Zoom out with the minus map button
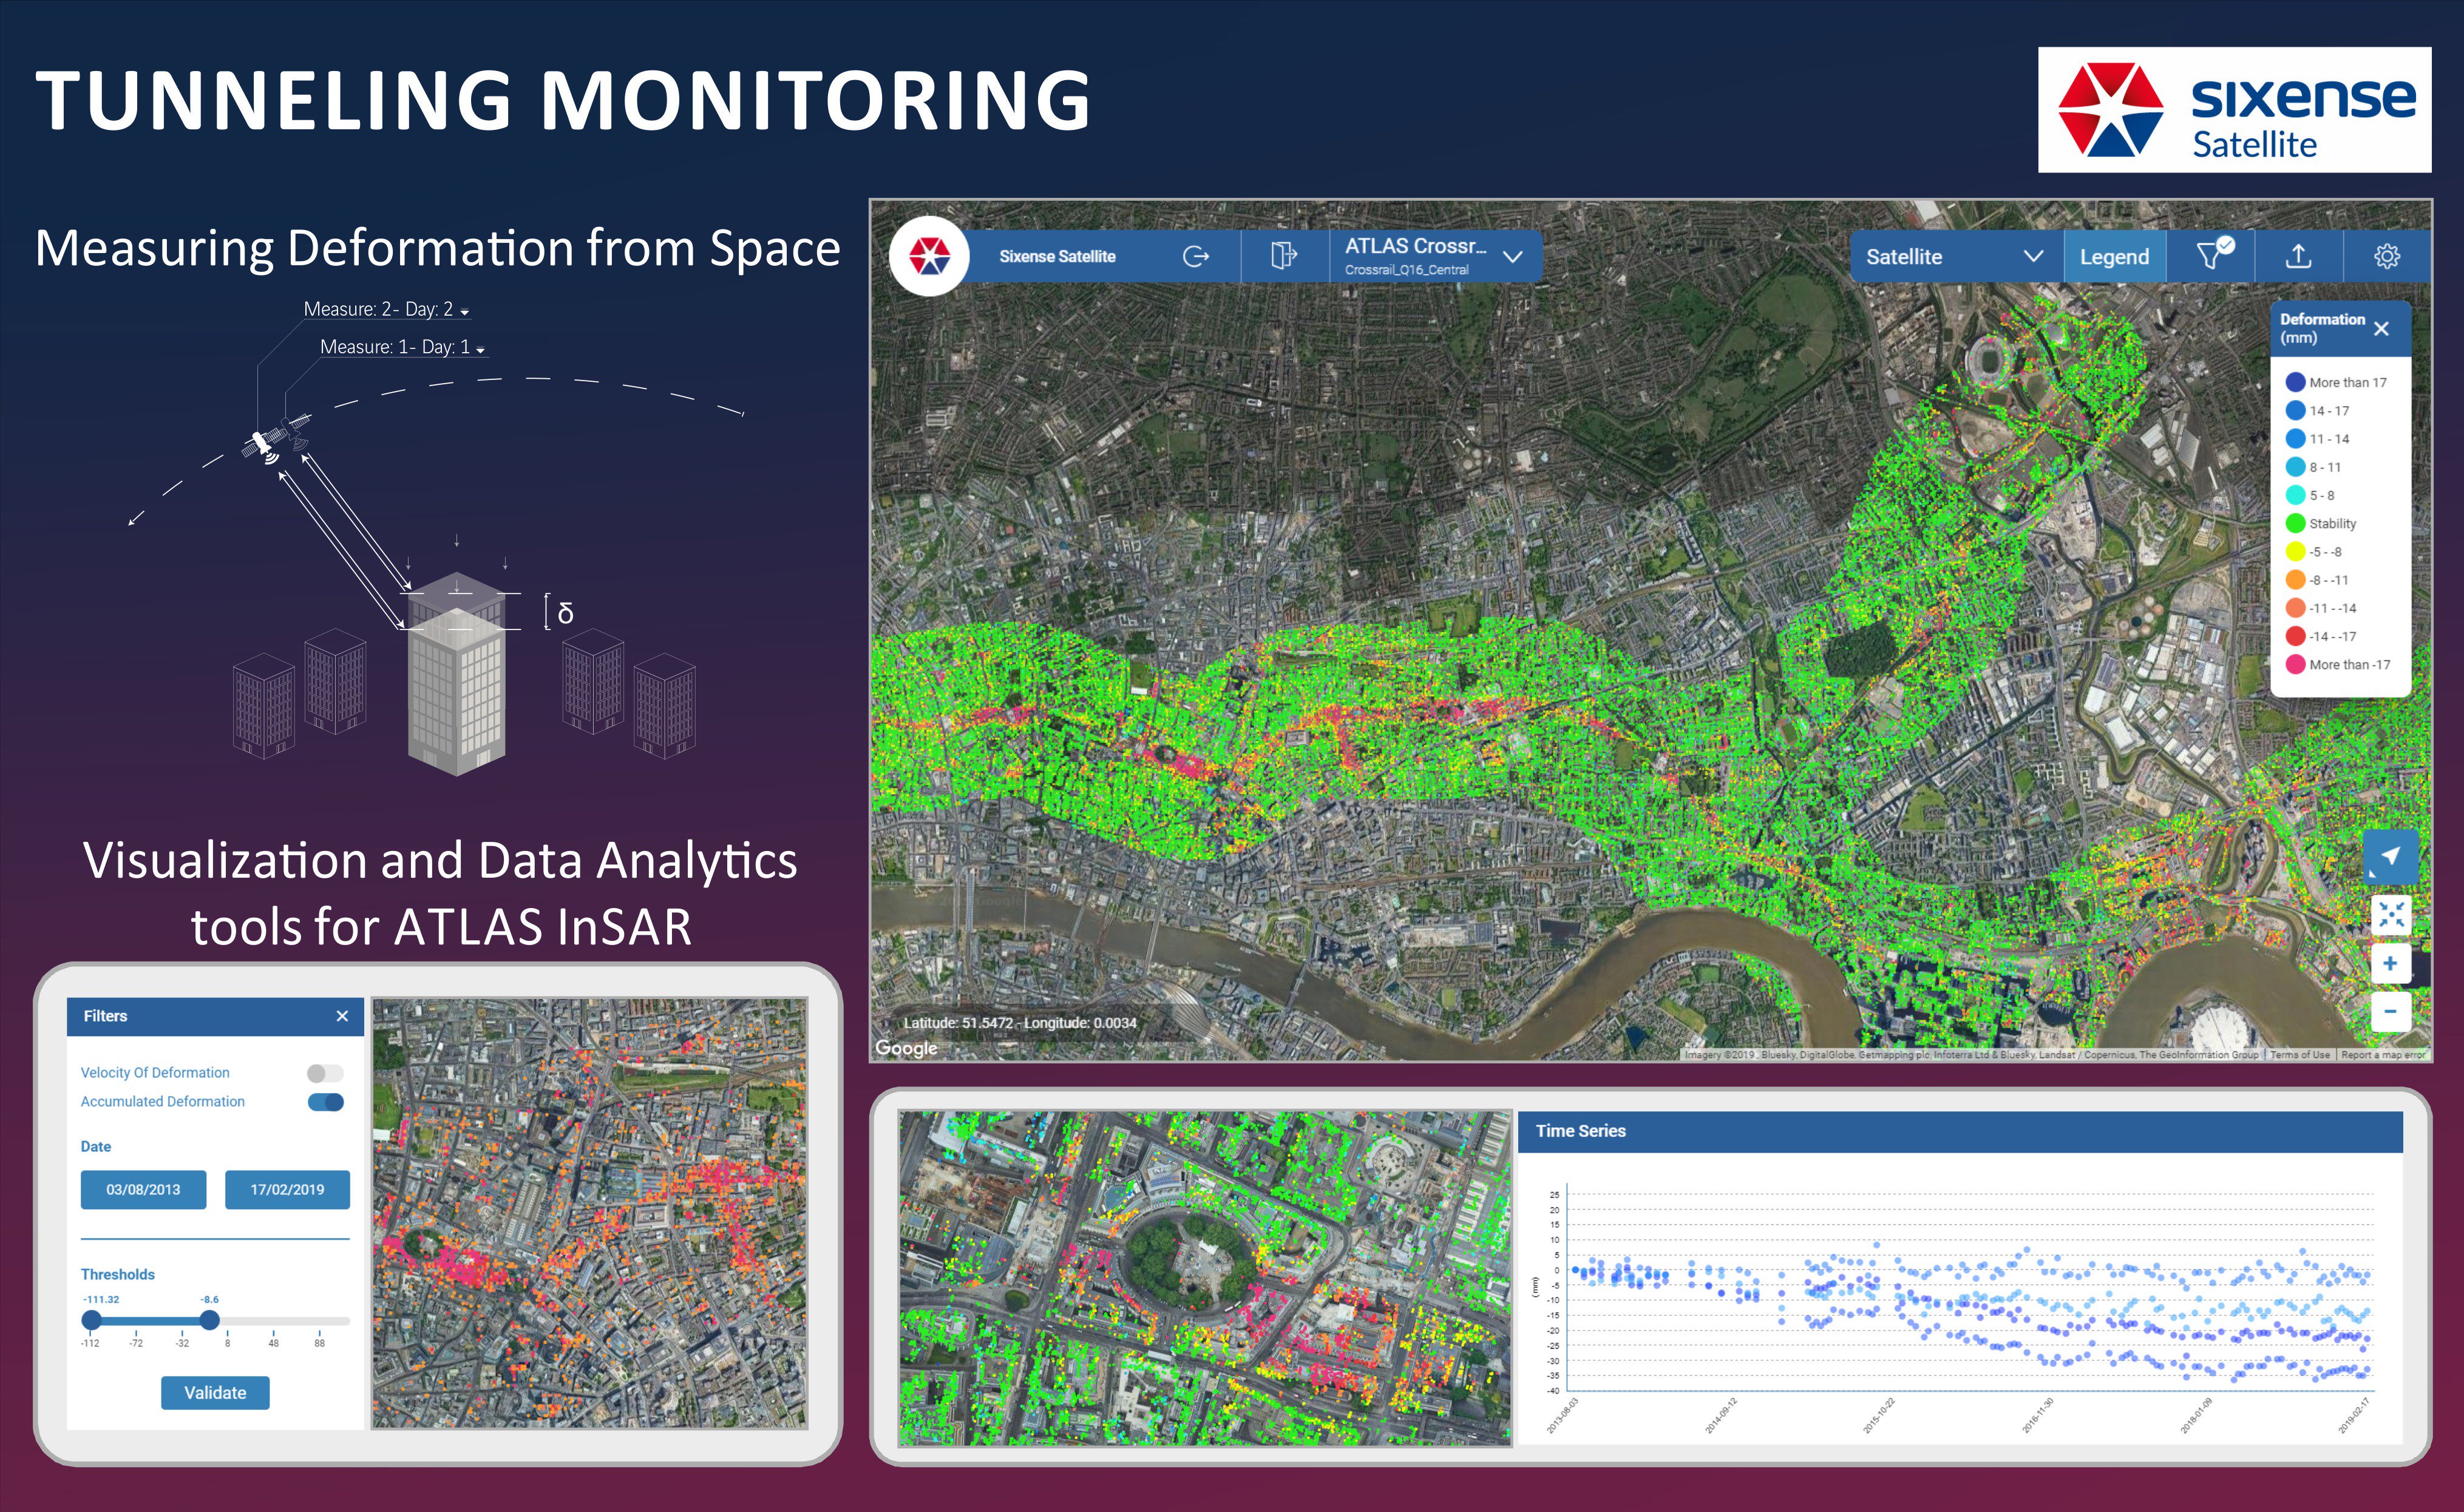Image resolution: width=2464 pixels, height=1512 pixels. 2390,1011
